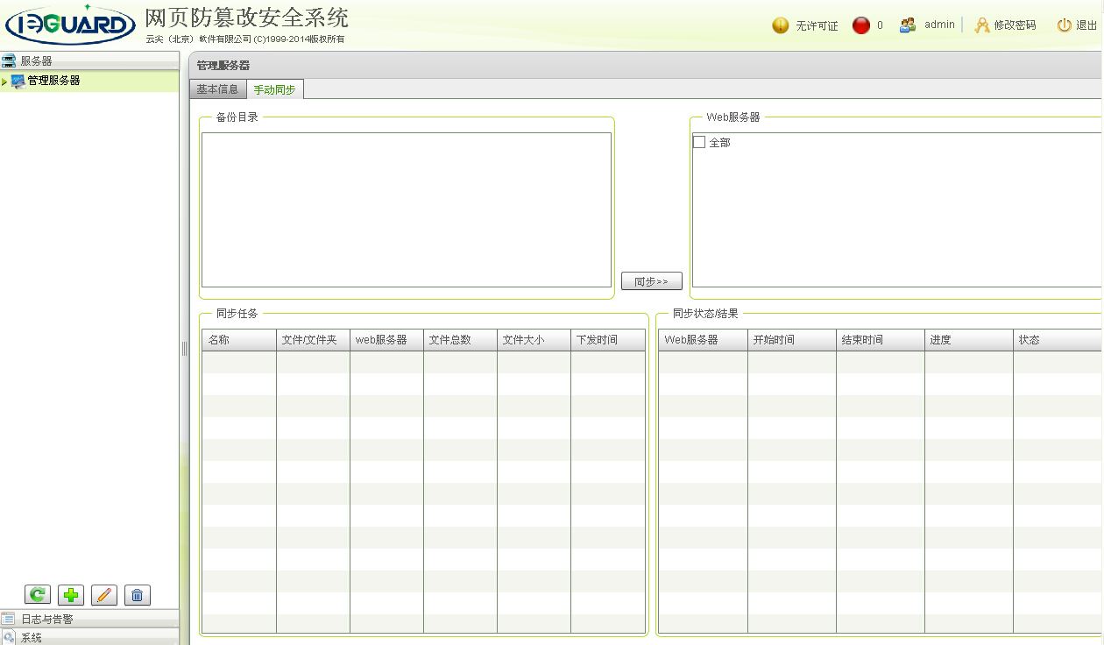Click the green refresh icon in sidebar
This screenshot has height=645, width=1104.
tap(38, 595)
